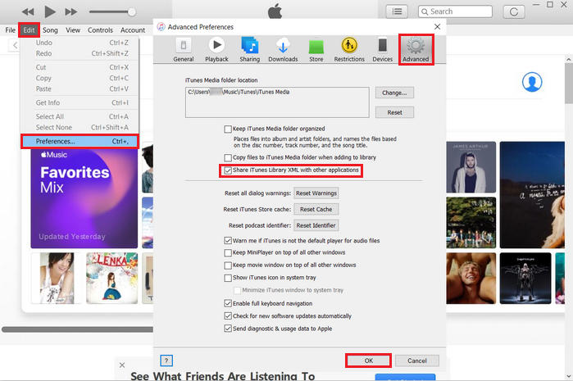Click the iTunes Search field
Image resolution: width=573 pixels, height=381 pixels.
455,11
